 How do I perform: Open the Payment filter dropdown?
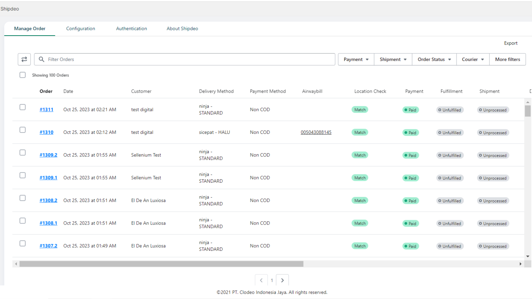click(356, 59)
